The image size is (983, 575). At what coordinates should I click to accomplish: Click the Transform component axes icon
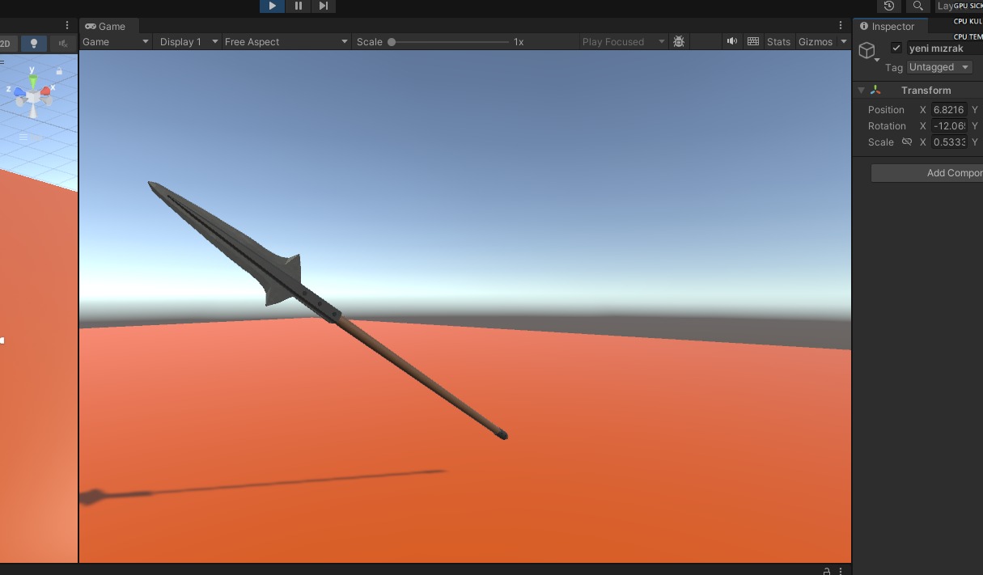tap(875, 90)
